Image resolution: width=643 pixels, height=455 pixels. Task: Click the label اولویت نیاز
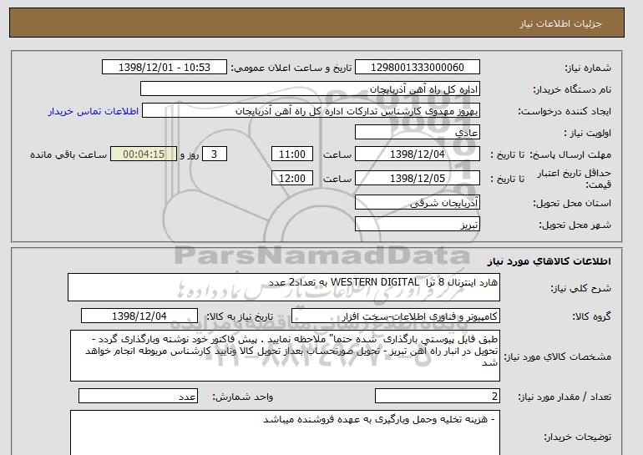(587, 134)
